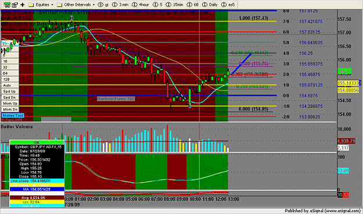Viewport: 363px width, 214px height.
Task: Open the Equities folder menu
Action: [41, 5]
